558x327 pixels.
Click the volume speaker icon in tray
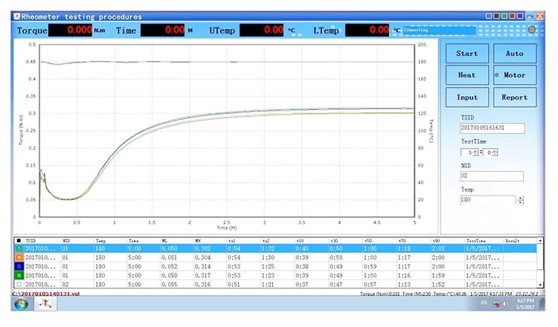tap(504, 303)
